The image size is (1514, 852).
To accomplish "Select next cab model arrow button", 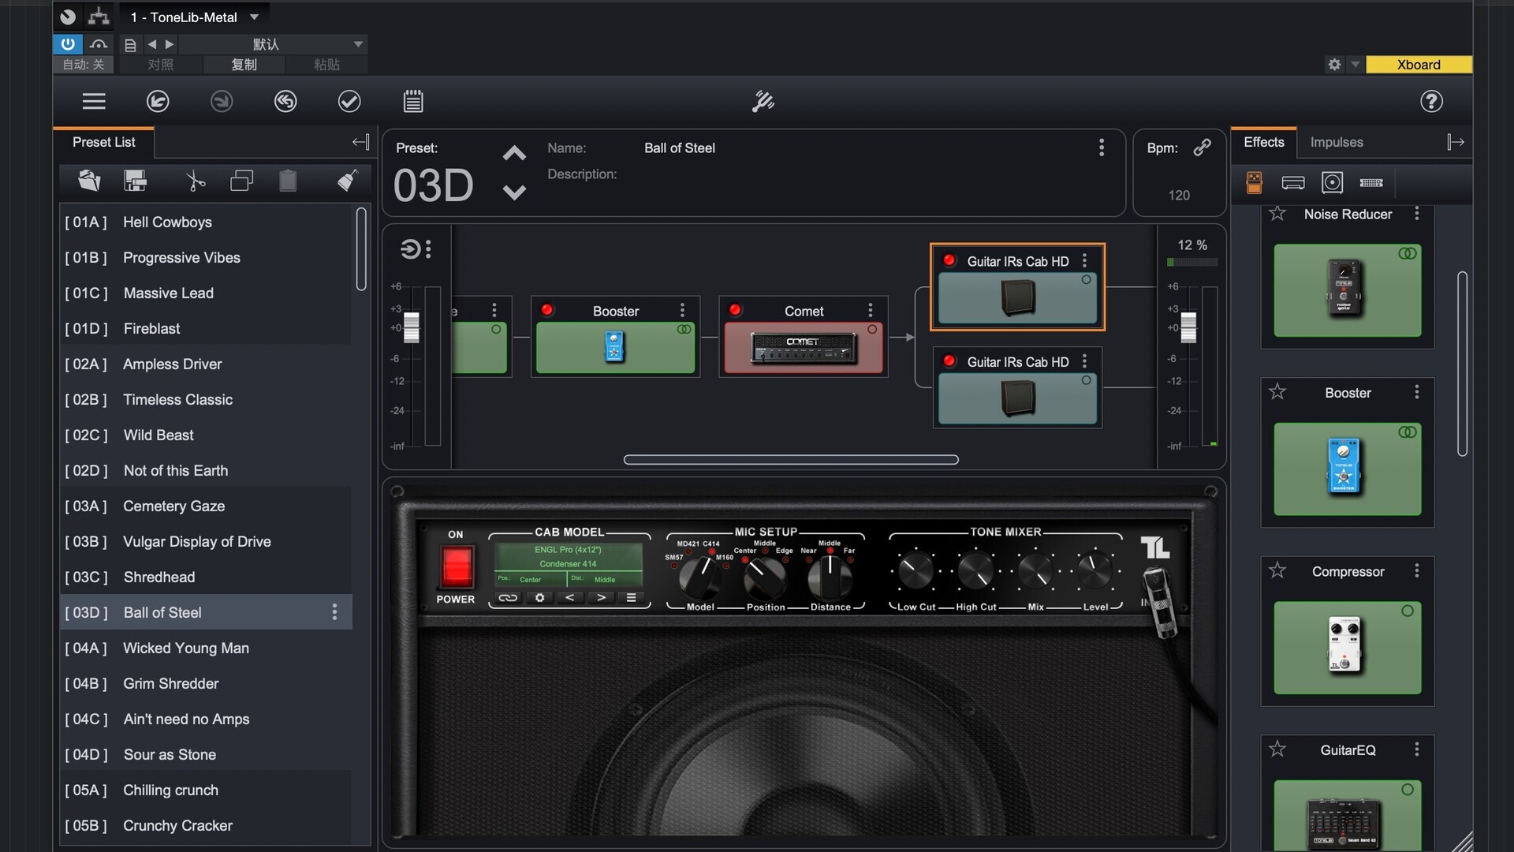I will pyautogui.click(x=601, y=597).
